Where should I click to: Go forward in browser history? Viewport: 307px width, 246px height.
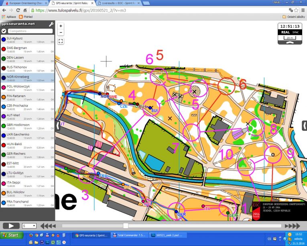pyautogui.click(x=11, y=10)
